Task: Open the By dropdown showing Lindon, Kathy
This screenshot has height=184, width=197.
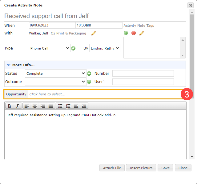Action: pos(105,48)
